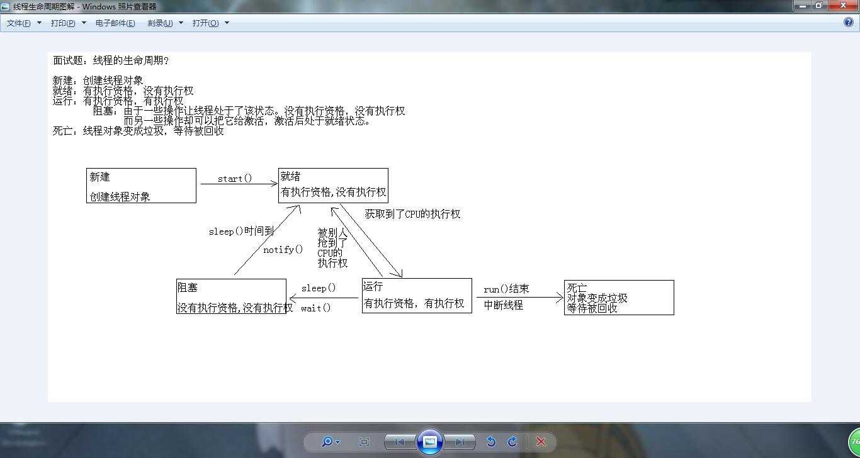Rotate the image clockwise

(512, 442)
